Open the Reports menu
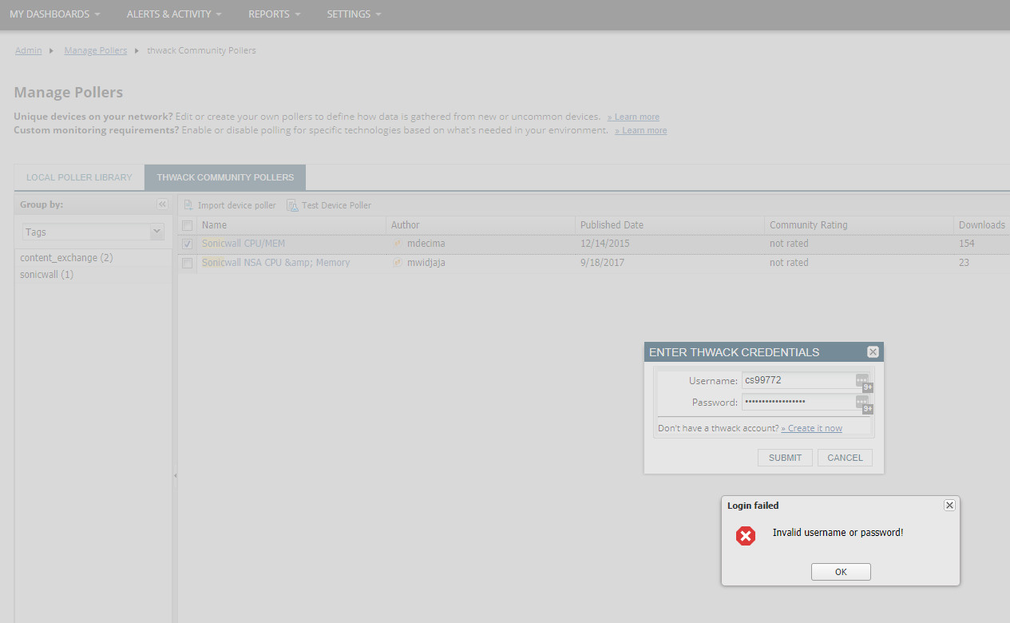The width and height of the screenshot is (1010, 623). (275, 14)
